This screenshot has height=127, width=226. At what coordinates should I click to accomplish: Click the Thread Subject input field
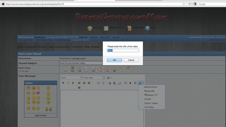pyautogui.click(x=81, y=63)
